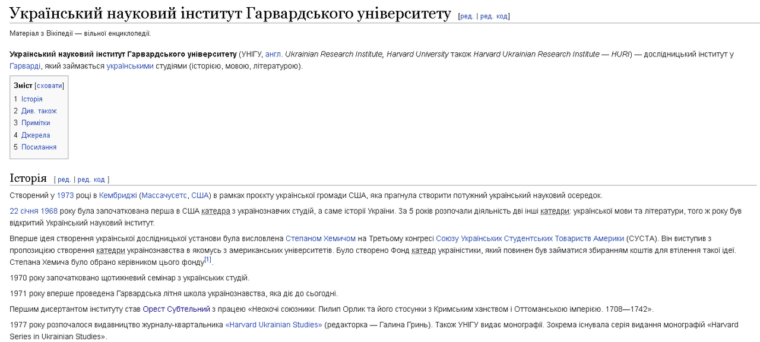This screenshot has width=760, height=342.
Task: Click the text 'Матеріал з Вікіпедії — вільної енциклопедії.'
Action: pos(80,33)
